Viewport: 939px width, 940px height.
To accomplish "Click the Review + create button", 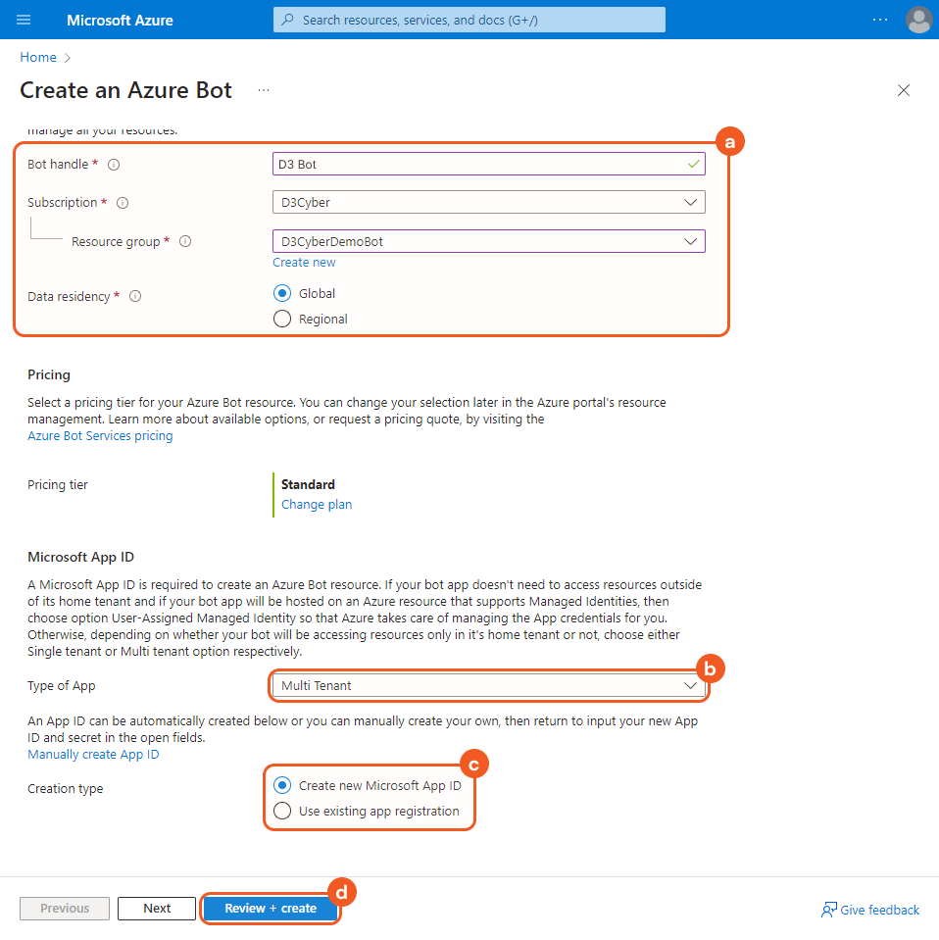I will (270, 908).
